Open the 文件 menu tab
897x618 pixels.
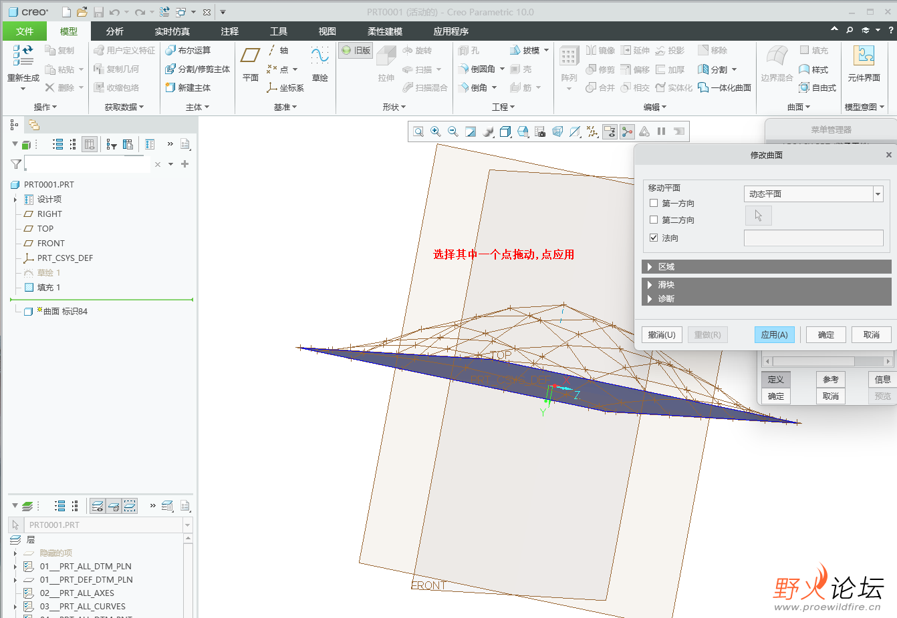(25, 31)
